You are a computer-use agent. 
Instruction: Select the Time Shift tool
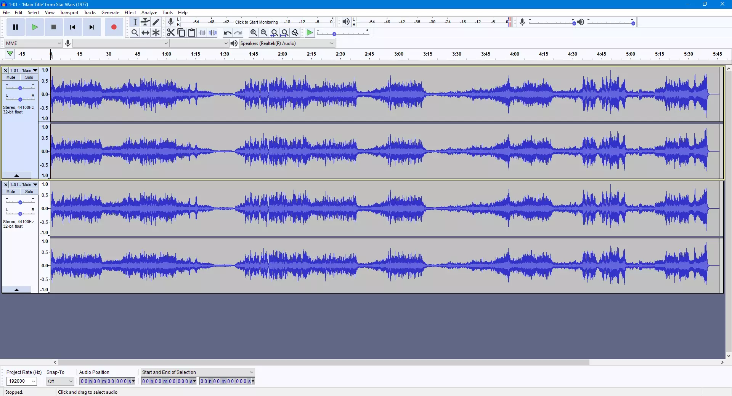[145, 33]
